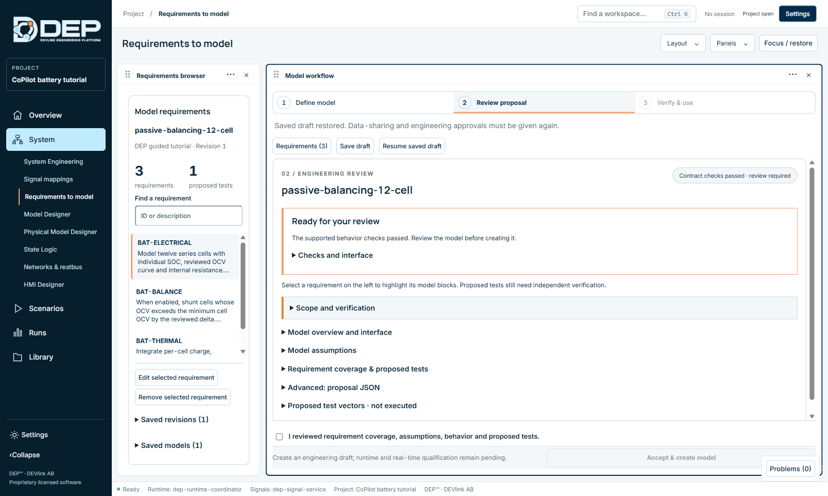
Task: Expand Saved models (1)
Action: point(168,445)
